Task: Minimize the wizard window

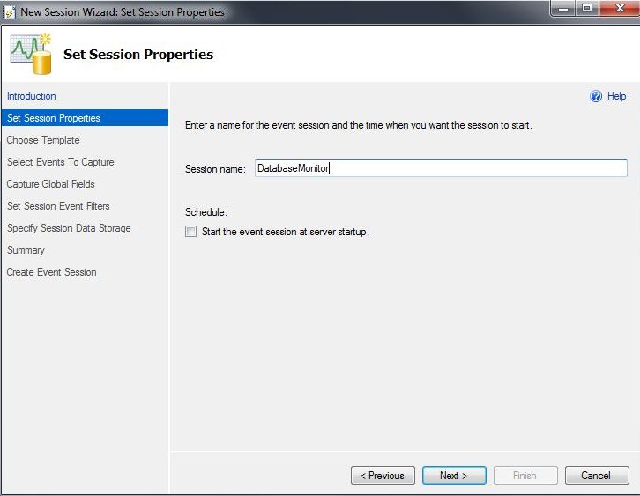Action: click(x=563, y=10)
